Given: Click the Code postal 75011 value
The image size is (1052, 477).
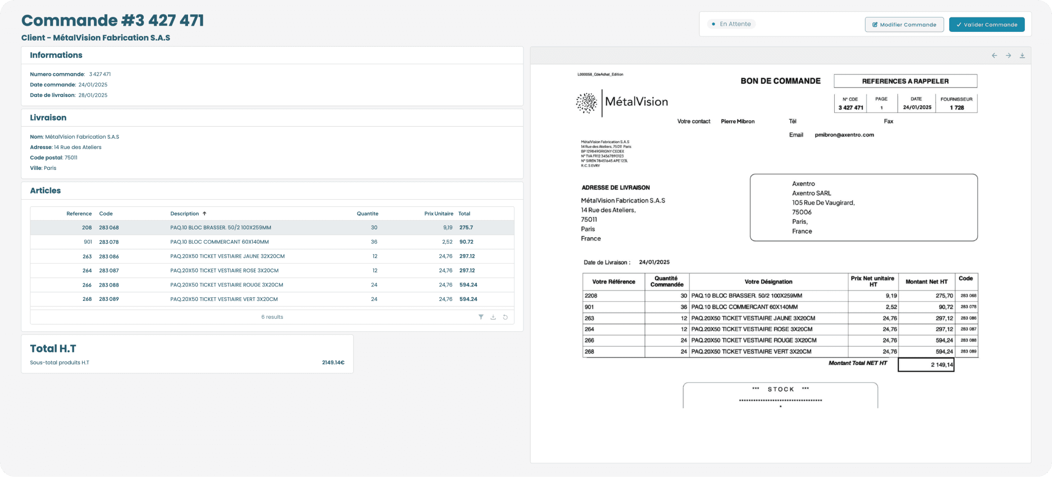Looking at the screenshot, I should [x=71, y=158].
